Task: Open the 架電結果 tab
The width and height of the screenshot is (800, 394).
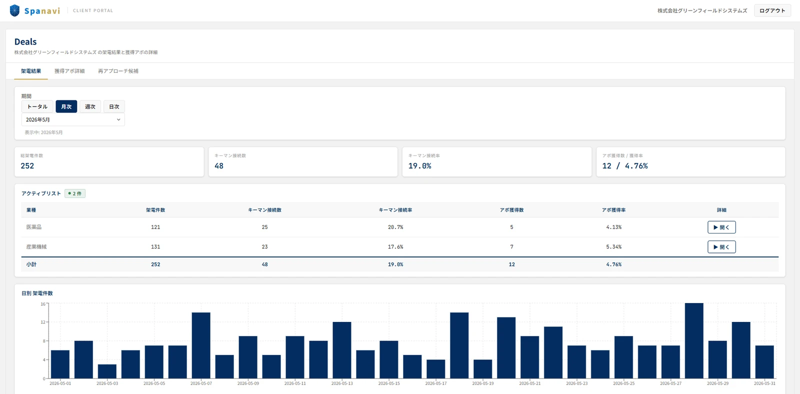Action: coord(31,71)
